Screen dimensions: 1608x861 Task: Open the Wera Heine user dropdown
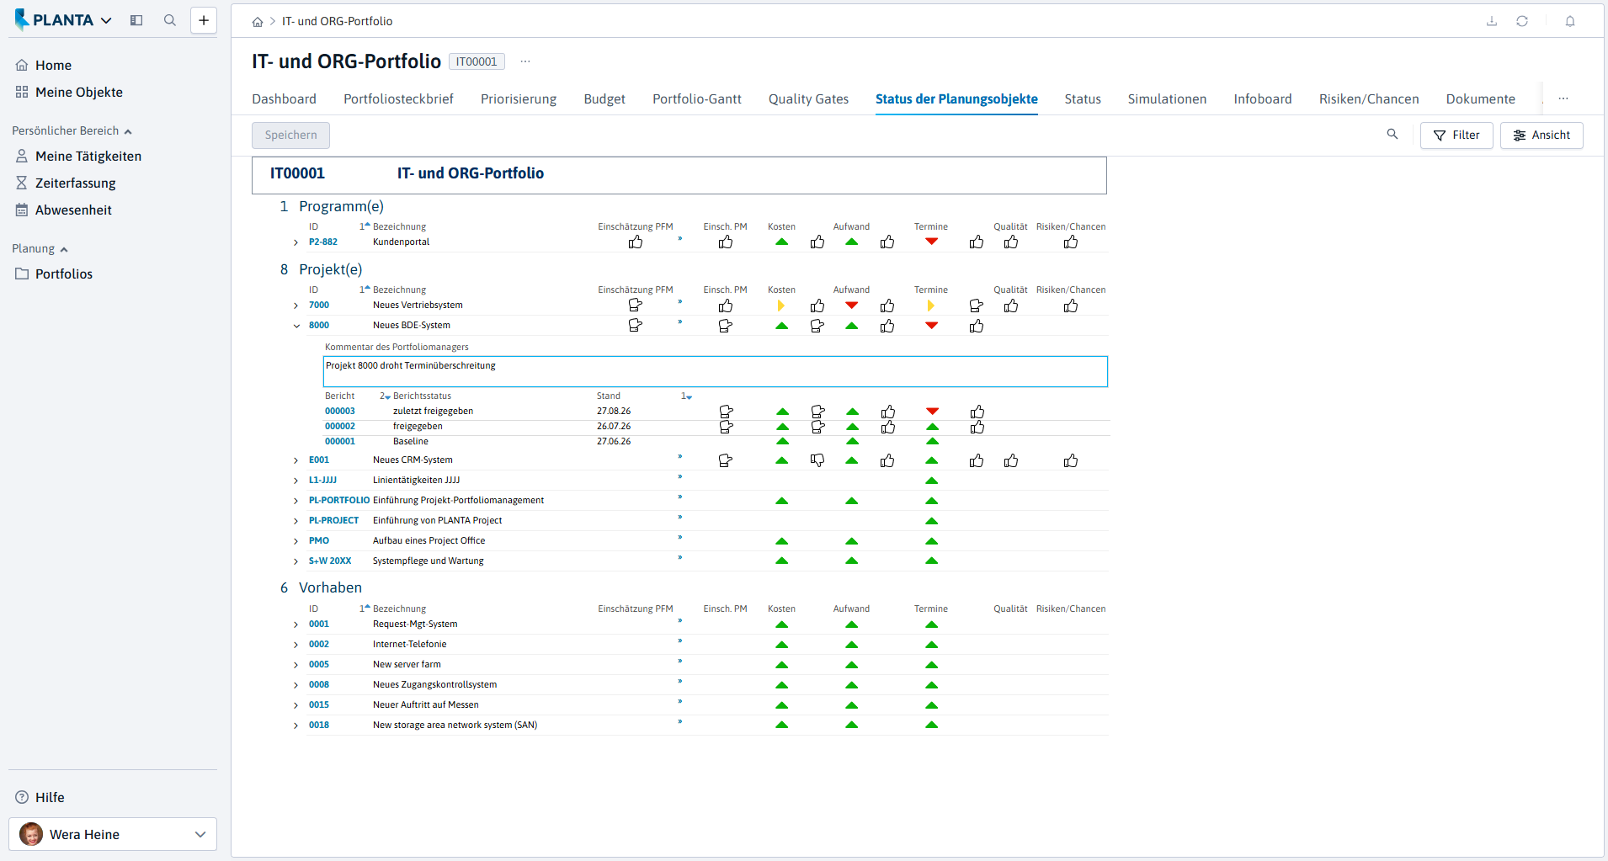pyautogui.click(x=113, y=834)
